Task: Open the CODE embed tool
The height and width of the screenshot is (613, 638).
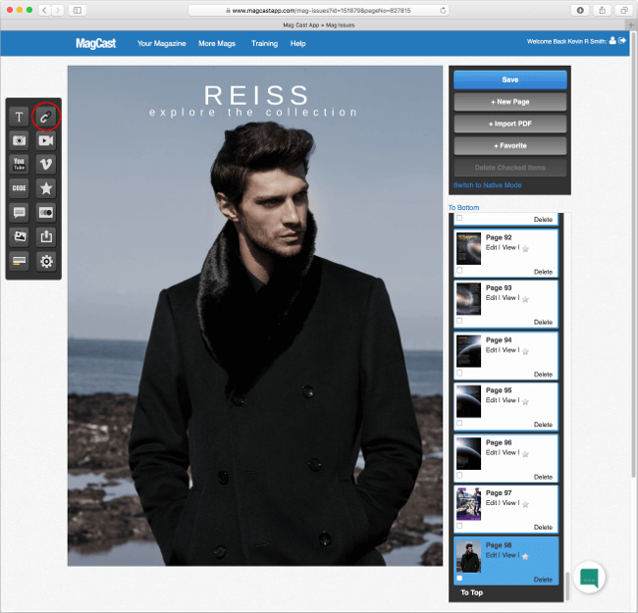Action: [20, 188]
